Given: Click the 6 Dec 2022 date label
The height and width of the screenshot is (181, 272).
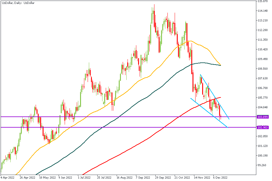Looking at the screenshot, I should click(220, 178).
